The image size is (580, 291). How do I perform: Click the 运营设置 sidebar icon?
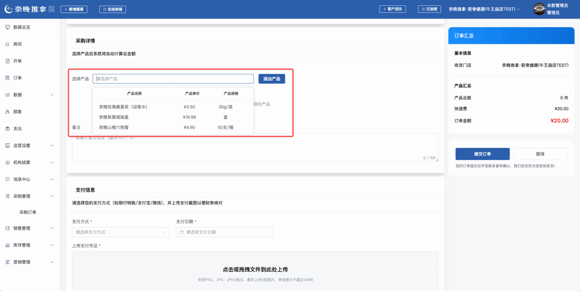click(7, 146)
